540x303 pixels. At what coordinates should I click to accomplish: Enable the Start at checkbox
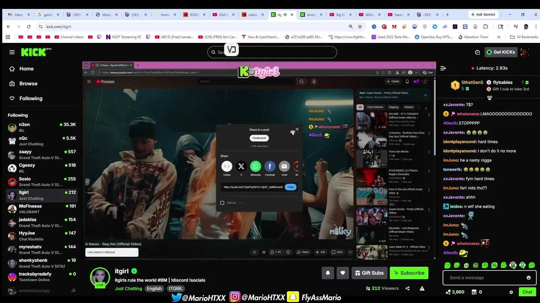pyautogui.click(x=222, y=203)
